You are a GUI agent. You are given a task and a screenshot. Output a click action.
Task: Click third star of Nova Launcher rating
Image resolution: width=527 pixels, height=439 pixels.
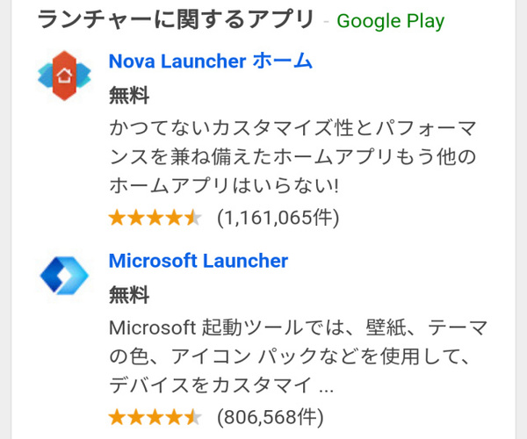click(155, 217)
